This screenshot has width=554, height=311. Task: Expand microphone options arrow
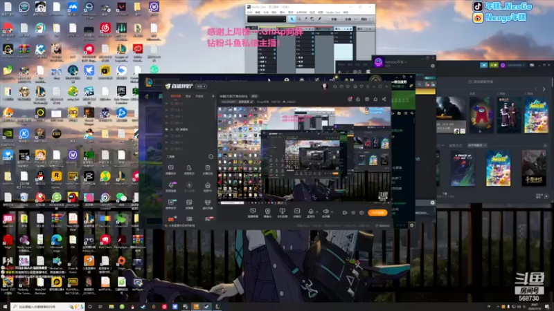tap(317, 212)
